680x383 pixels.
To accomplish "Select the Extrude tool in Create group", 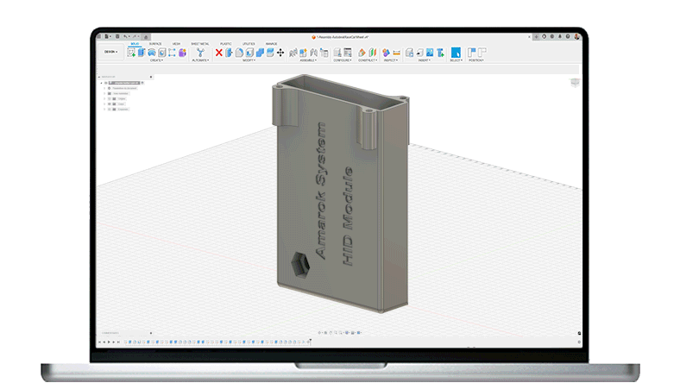I will pyautogui.click(x=142, y=53).
